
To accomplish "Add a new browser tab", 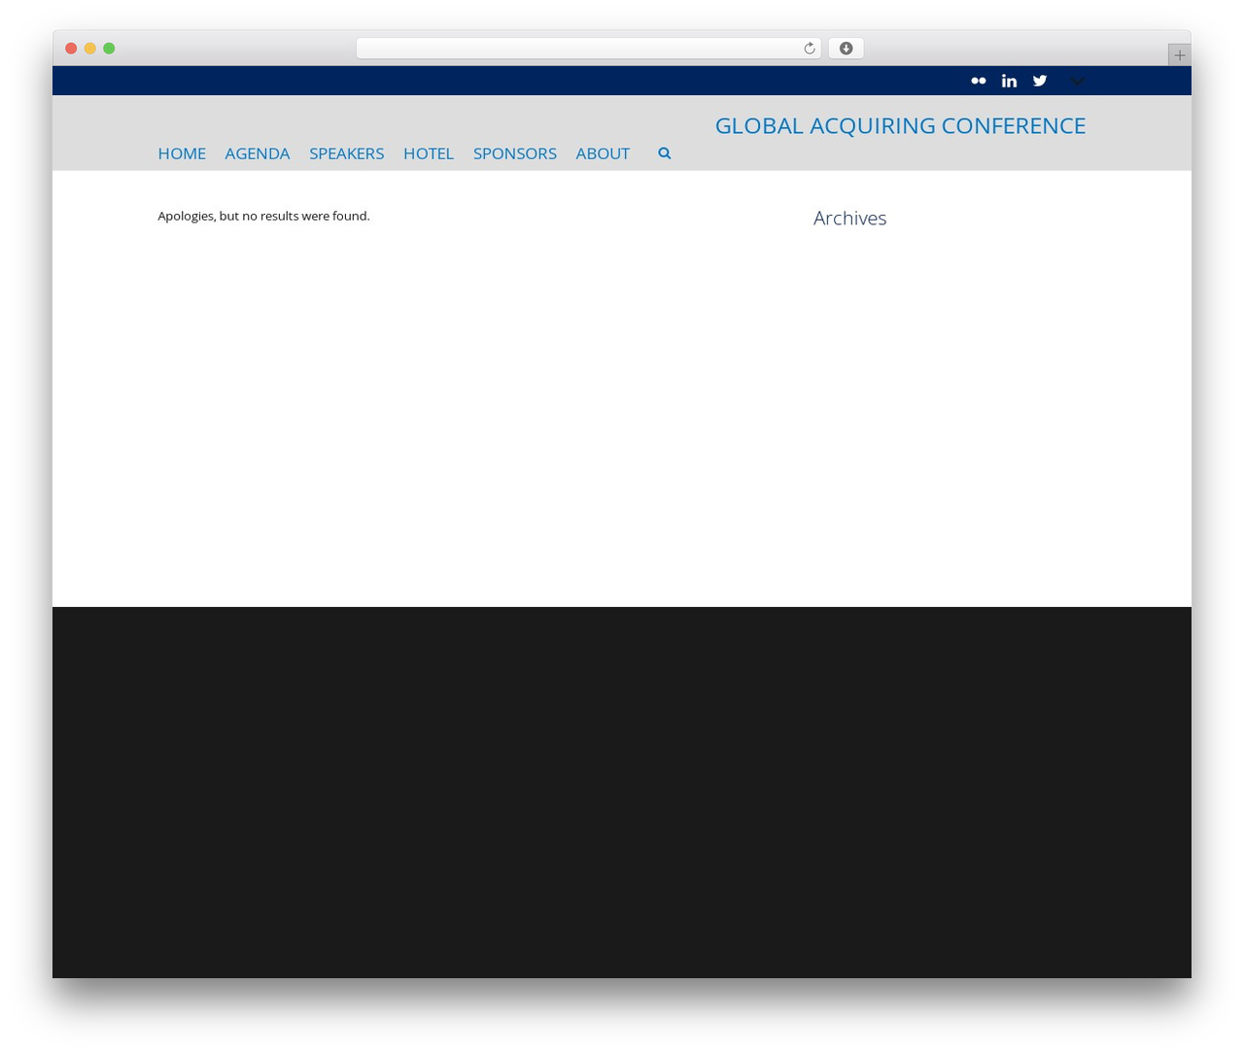I will click(x=1179, y=55).
